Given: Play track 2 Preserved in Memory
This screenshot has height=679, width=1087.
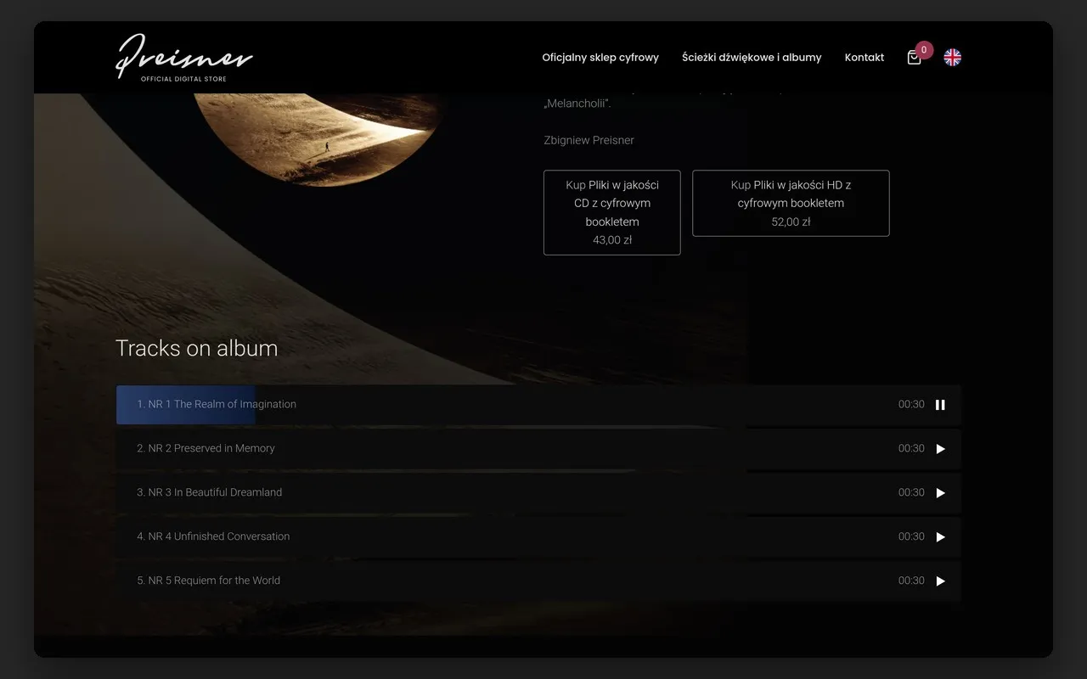Looking at the screenshot, I should pos(940,449).
